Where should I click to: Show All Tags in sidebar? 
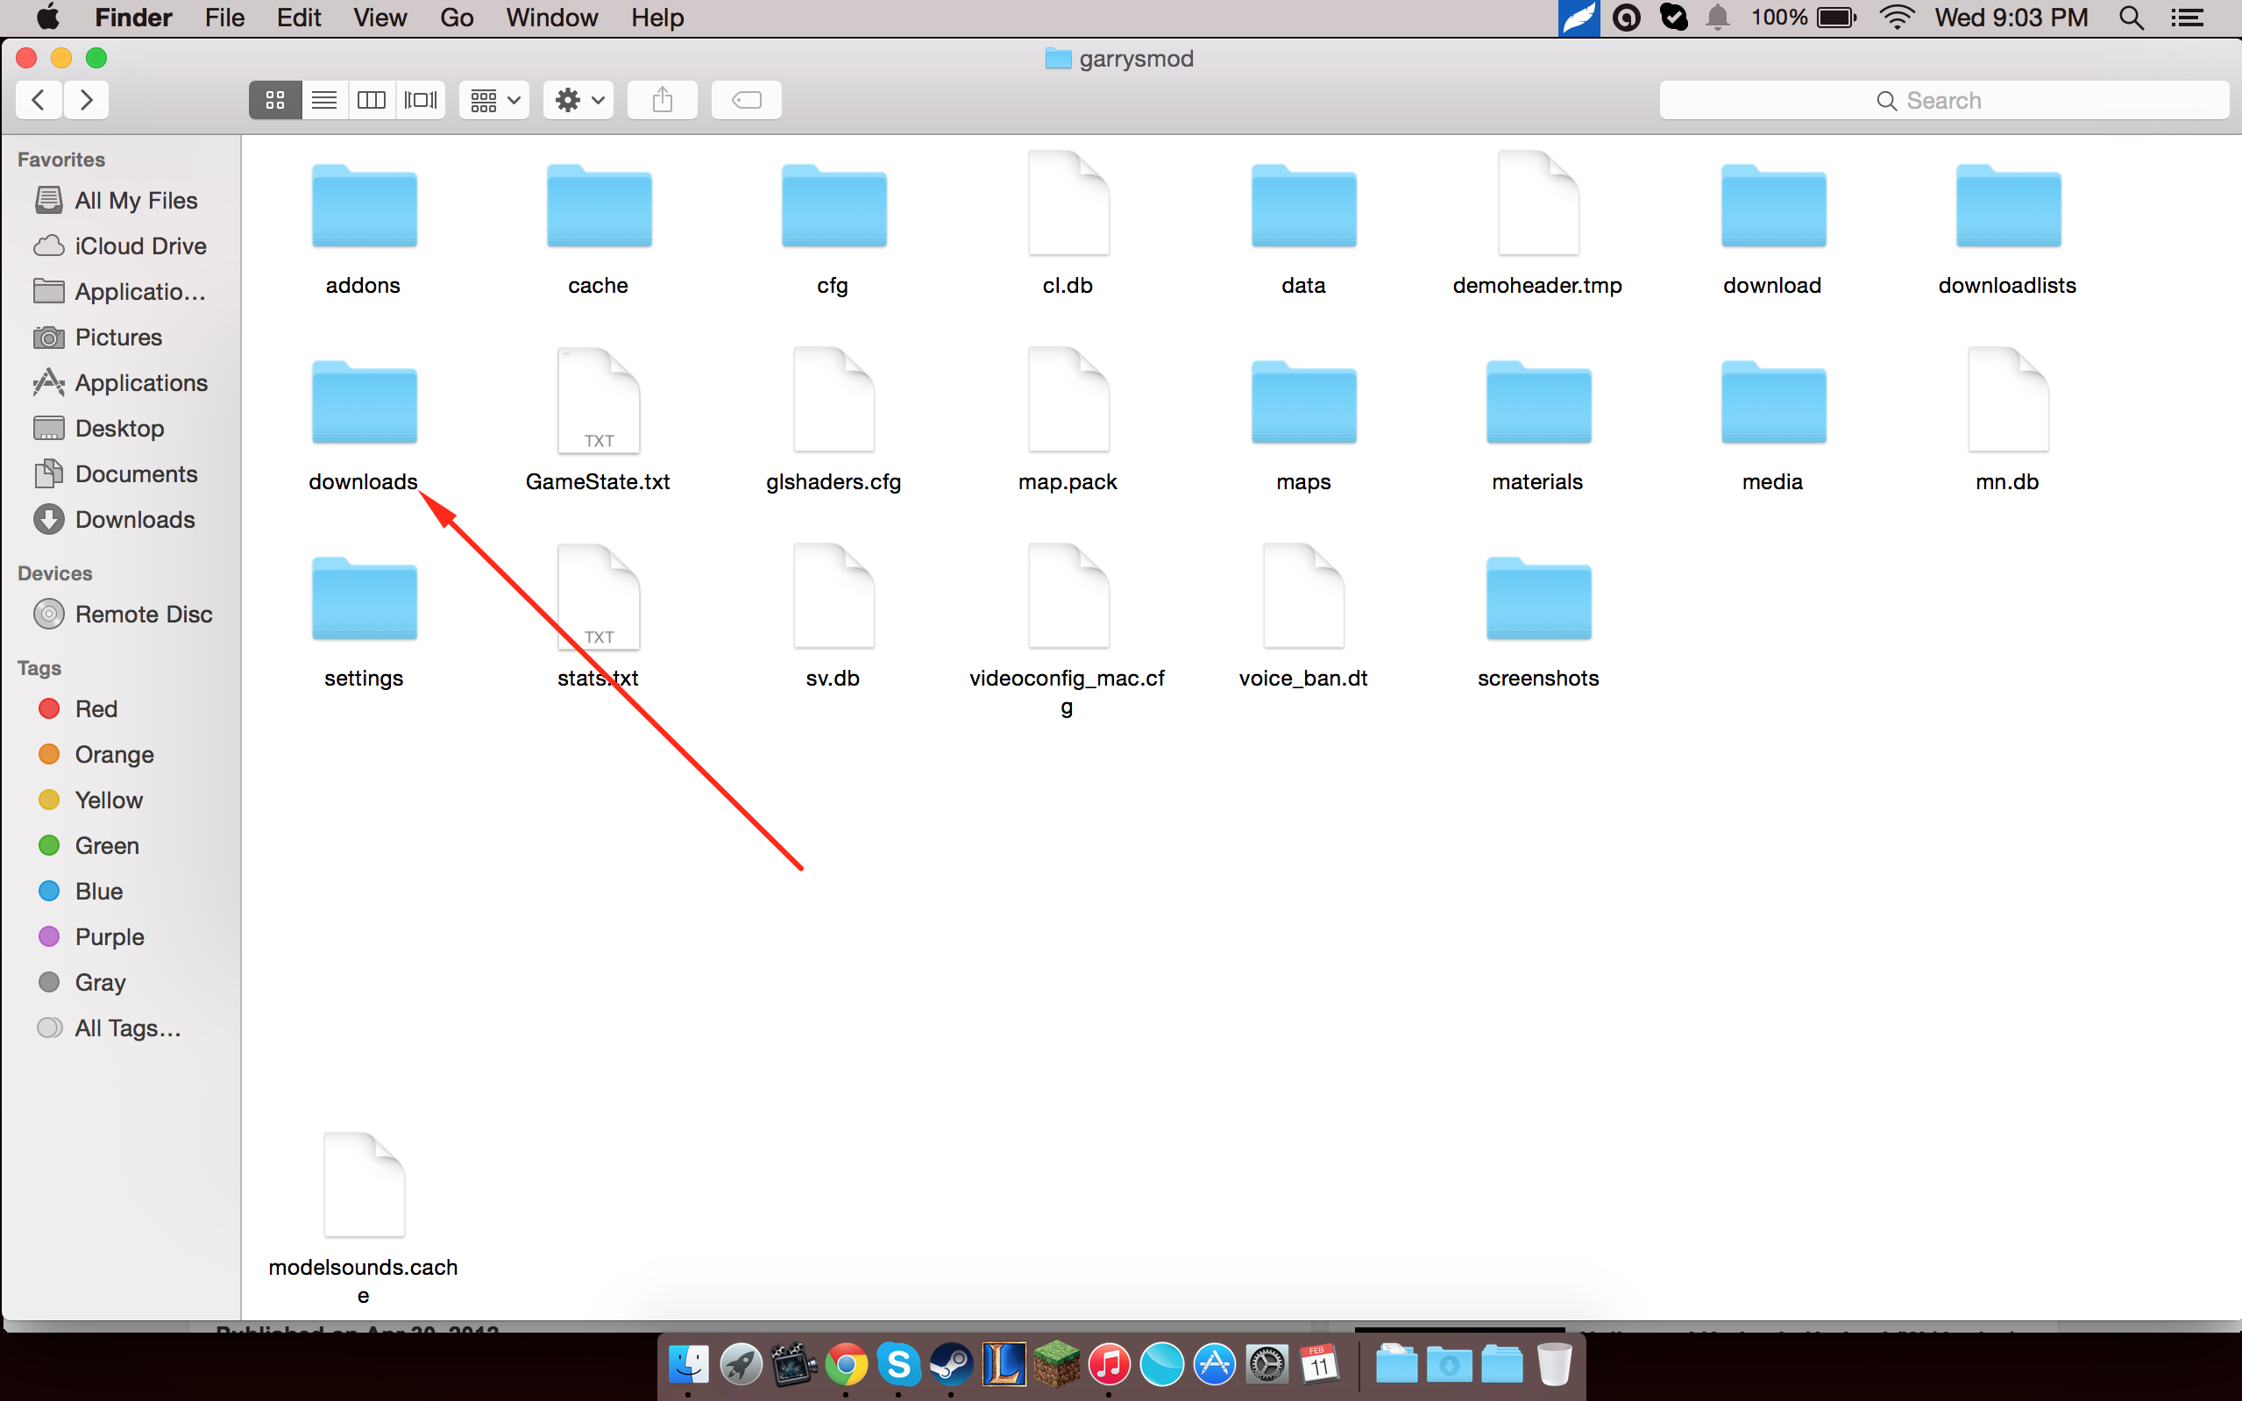127,1028
